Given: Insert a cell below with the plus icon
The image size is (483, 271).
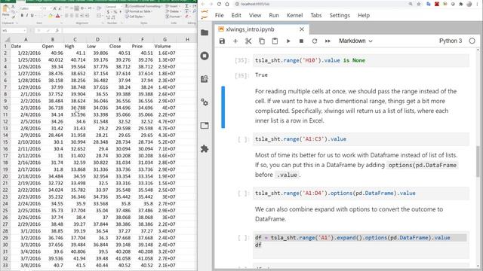Looking at the screenshot, I should click(x=235, y=41).
